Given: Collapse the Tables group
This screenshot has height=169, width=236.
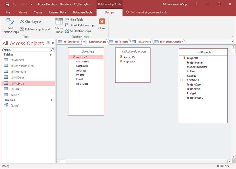Looking at the screenshot, I should [51, 55].
